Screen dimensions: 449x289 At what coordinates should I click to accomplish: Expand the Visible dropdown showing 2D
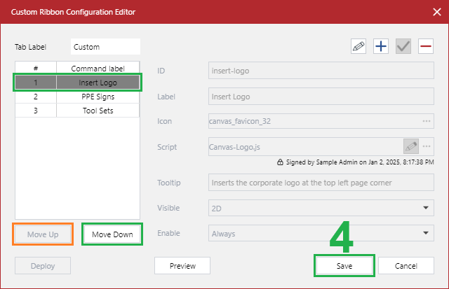pos(426,208)
